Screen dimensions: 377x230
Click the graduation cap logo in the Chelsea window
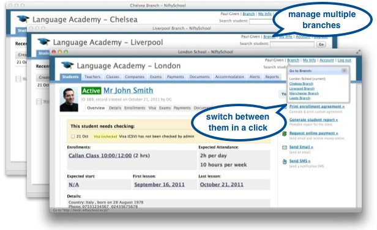(x=23, y=19)
